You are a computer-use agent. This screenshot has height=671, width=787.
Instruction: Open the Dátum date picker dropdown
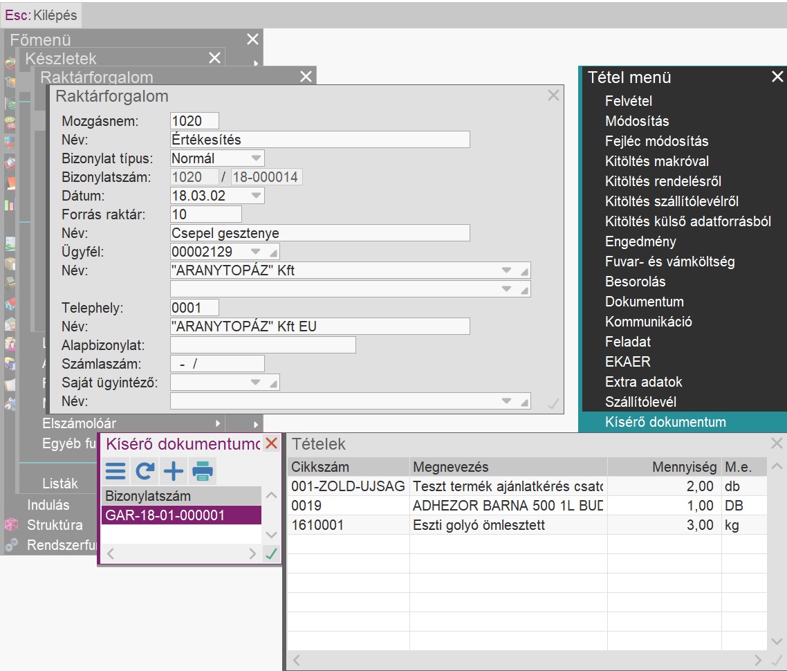point(256,196)
